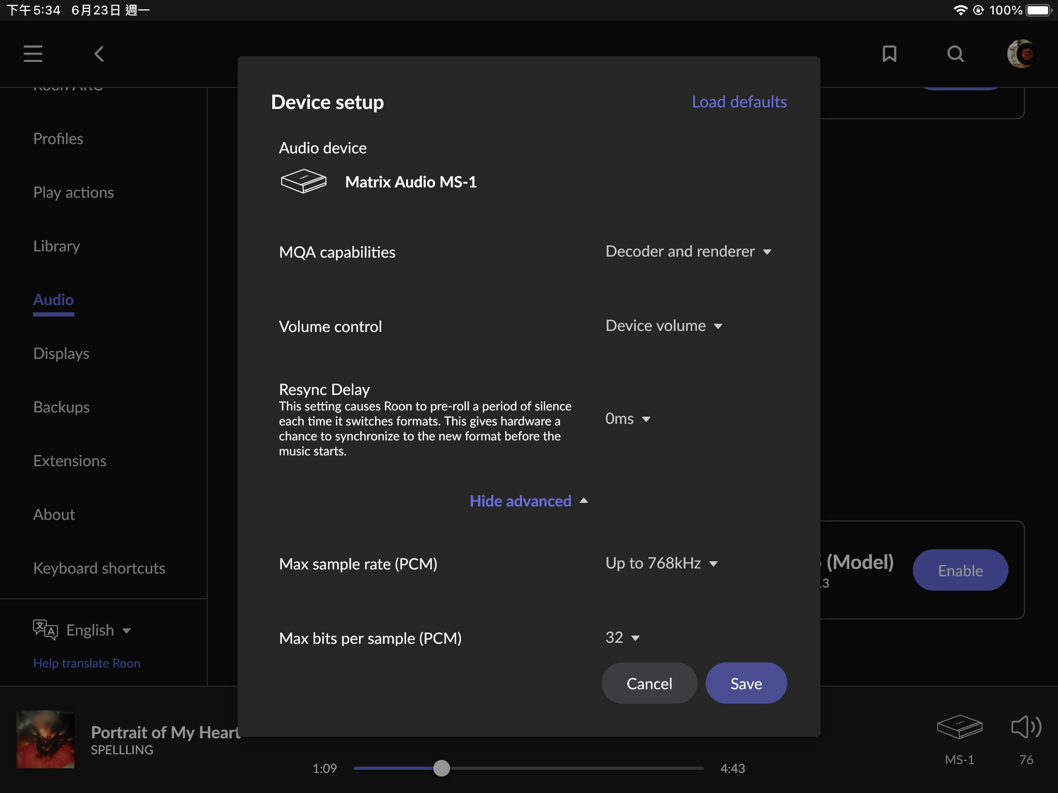Open Extensions settings tab
Image resolution: width=1058 pixels, height=793 pixels.
(70, 461)
